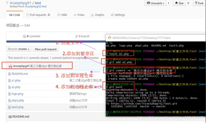The height and width of the screenshot is (123, 206).
Task: Click the MINGW64 terminal window title
Action: pyautogui.click(x=142, y=38)
